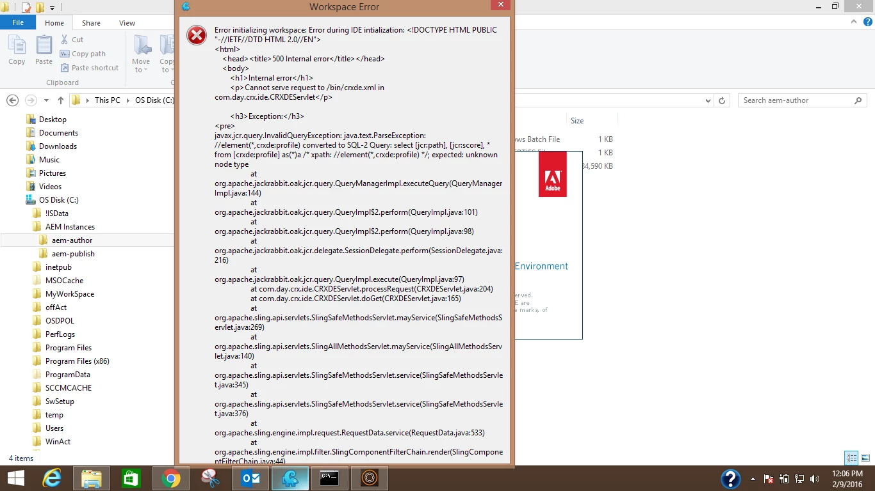Screen dimensions: 875x491
Task: Open the File tab
Action: 18,22
